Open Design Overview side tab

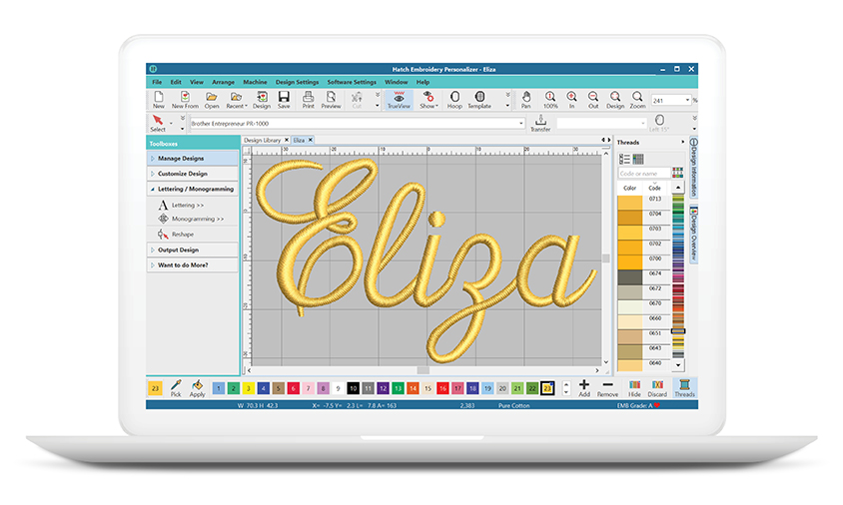tap(694, 235)
